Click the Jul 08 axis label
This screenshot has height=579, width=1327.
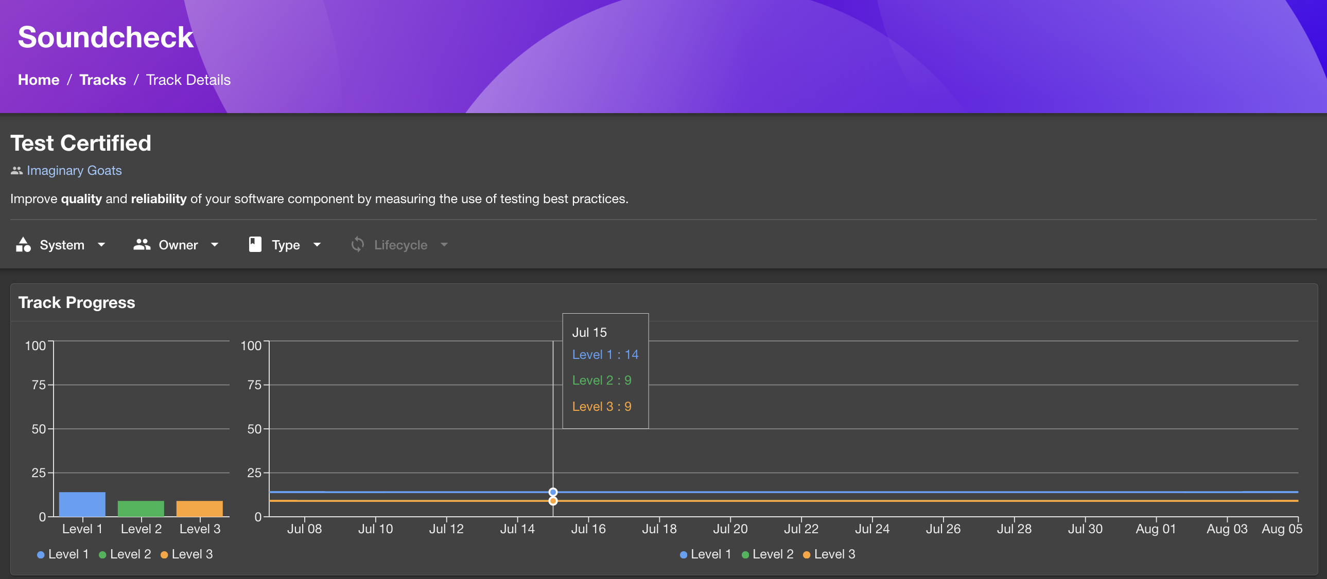point(304,529)
